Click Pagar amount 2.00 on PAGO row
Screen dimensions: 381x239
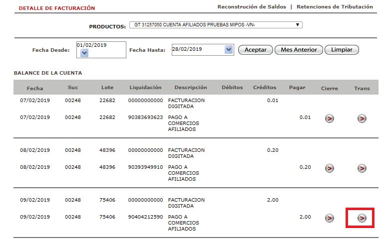coord(305,217)
